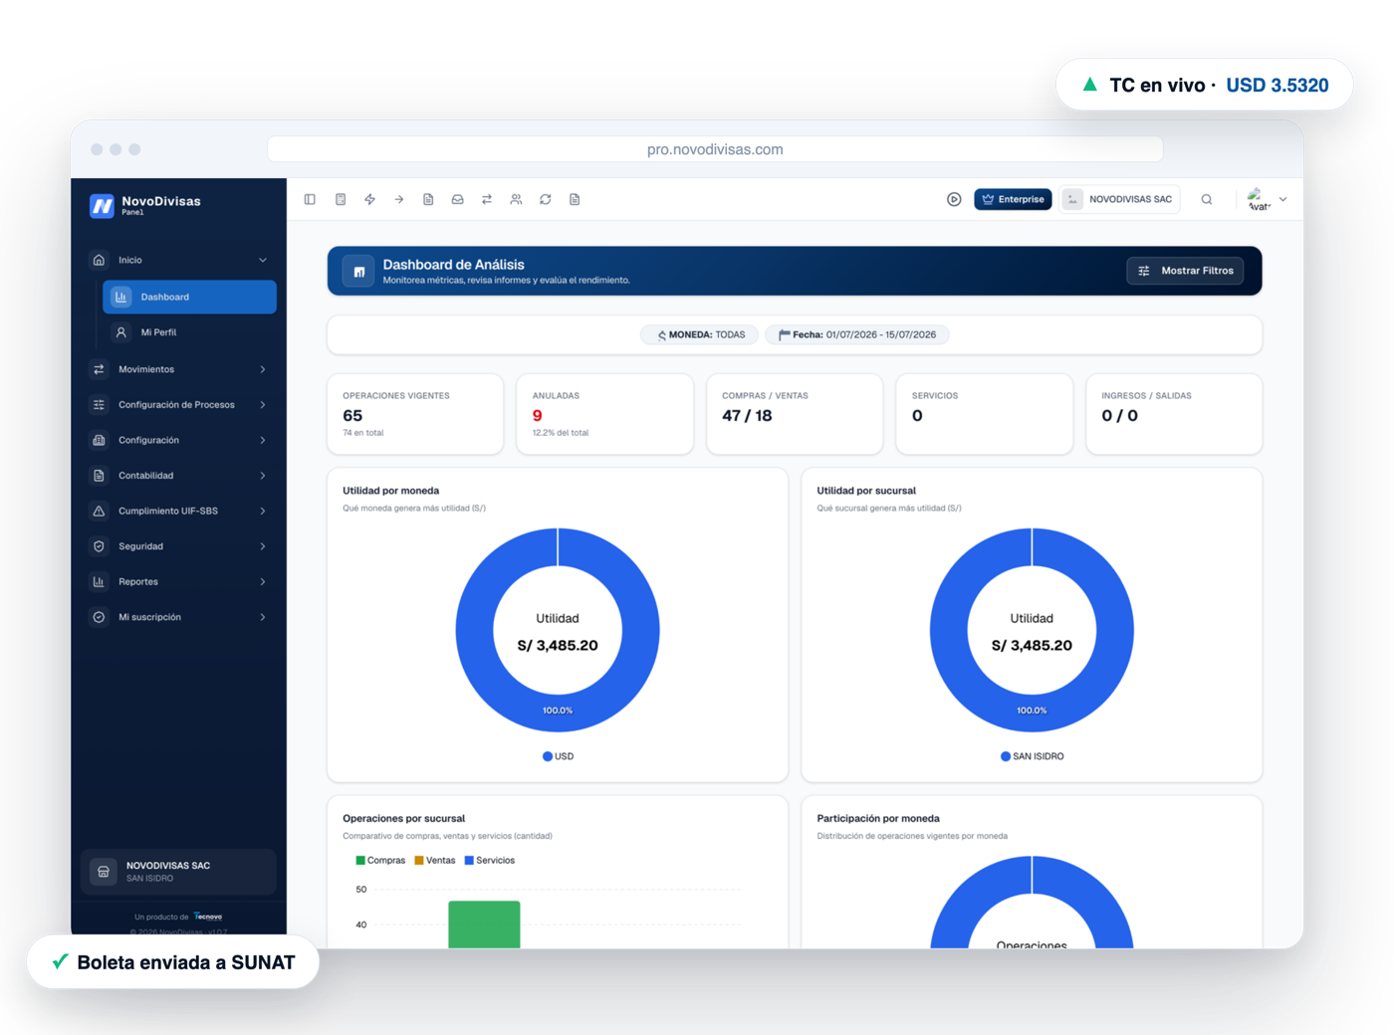Toggle the Servicios legend swatch
Screen dimensions: 1394x1035
tap(469, 861)
